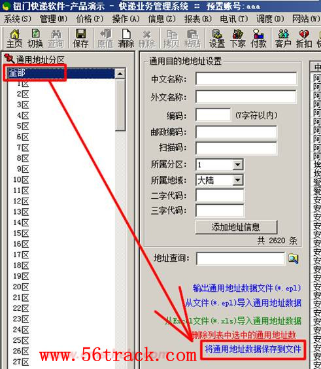Click 将通用地址数据保存到文件 link

tap(253, 349)
